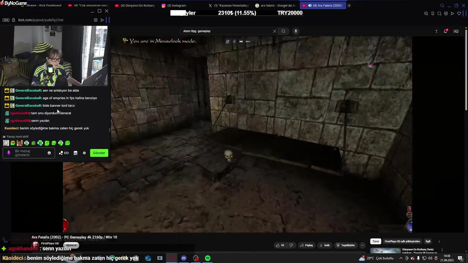Click the Teşekkürler button
Screen dimensions: 468x263
click(x=346, y=245)
